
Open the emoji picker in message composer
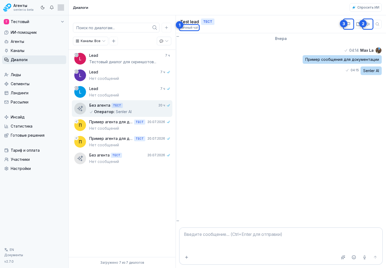click(x=354, y=257)
